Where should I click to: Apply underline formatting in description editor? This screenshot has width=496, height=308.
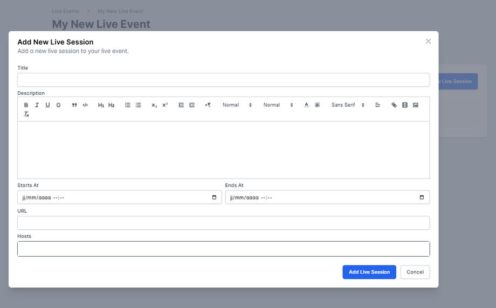[x=47, y=105]
